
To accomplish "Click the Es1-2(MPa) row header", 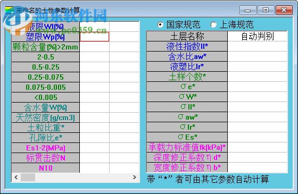I will (45, 148).
